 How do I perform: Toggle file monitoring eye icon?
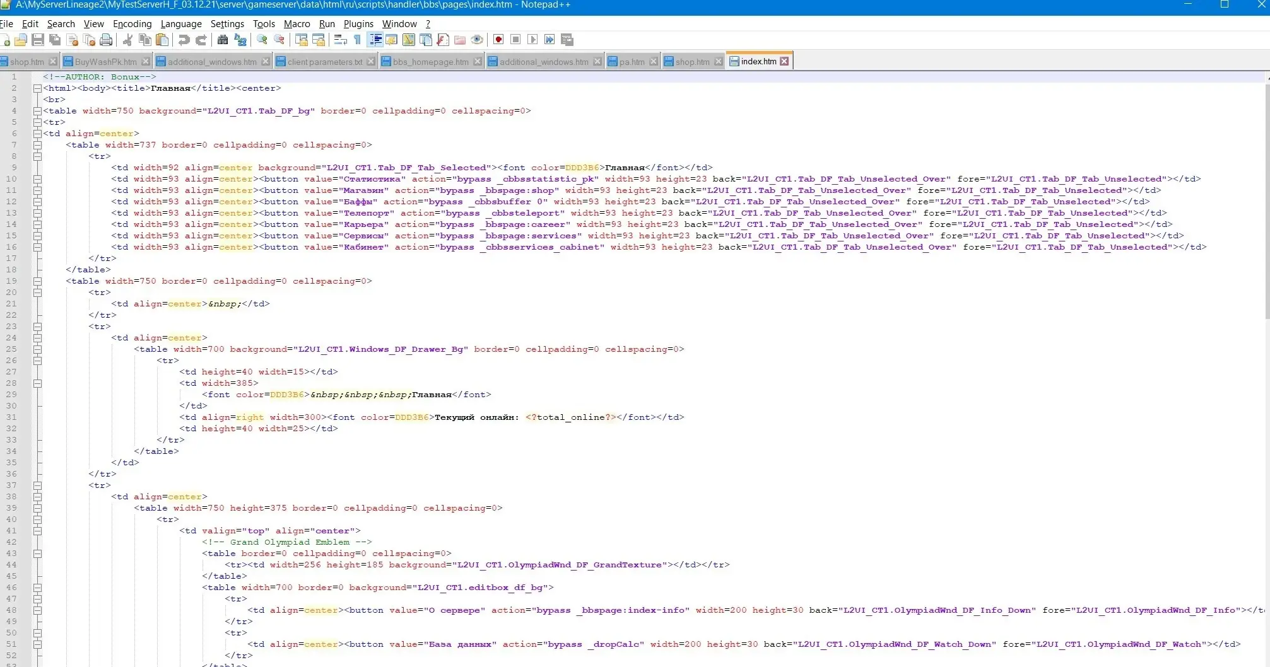pos(477,40)
